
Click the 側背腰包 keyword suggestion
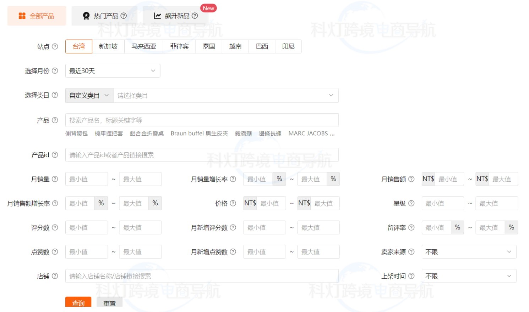click(x=77, y=134)
